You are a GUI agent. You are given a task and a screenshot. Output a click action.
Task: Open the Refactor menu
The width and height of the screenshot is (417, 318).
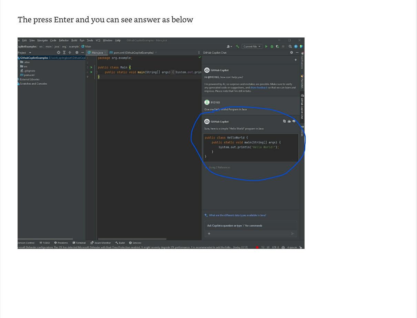64,40
